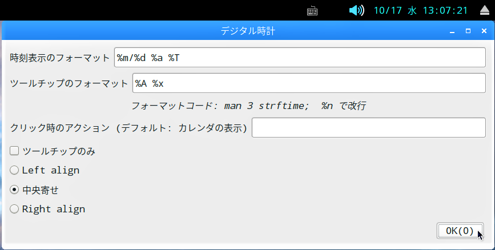Click the デジタル時計 title bar text
Image resolution: width=495 pixels, height=250 pixels.
[248, 31]
